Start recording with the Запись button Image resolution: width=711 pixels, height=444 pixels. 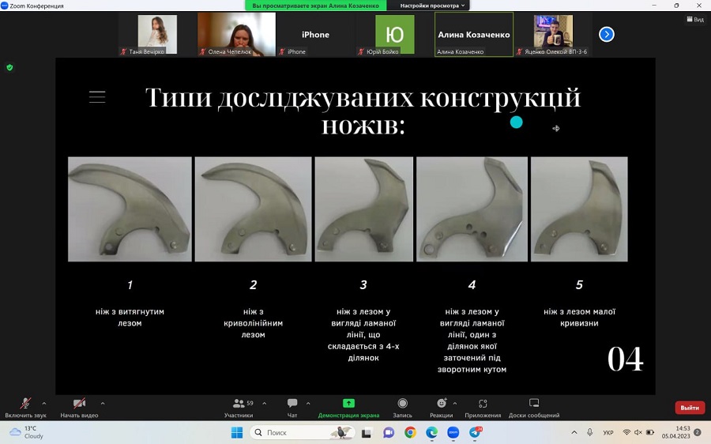(x=402, y=407)
